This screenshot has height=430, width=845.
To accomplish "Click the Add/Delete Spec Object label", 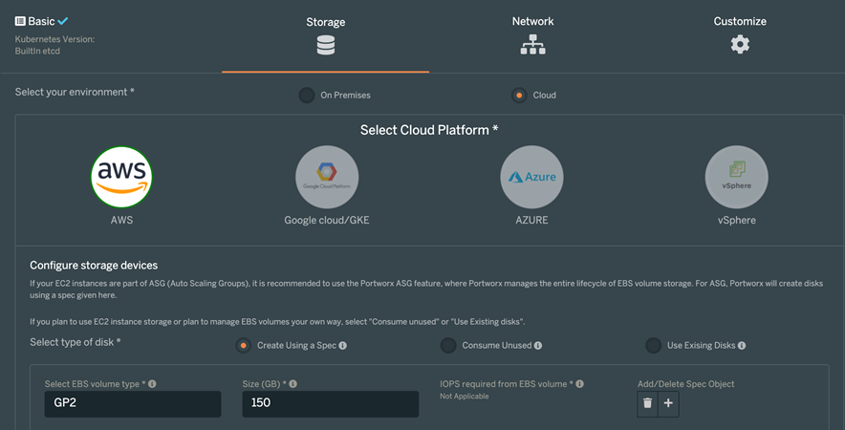I will coord(685,384).
